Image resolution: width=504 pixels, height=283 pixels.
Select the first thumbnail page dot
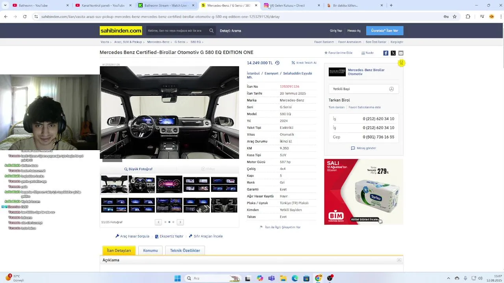pos(165,222)
